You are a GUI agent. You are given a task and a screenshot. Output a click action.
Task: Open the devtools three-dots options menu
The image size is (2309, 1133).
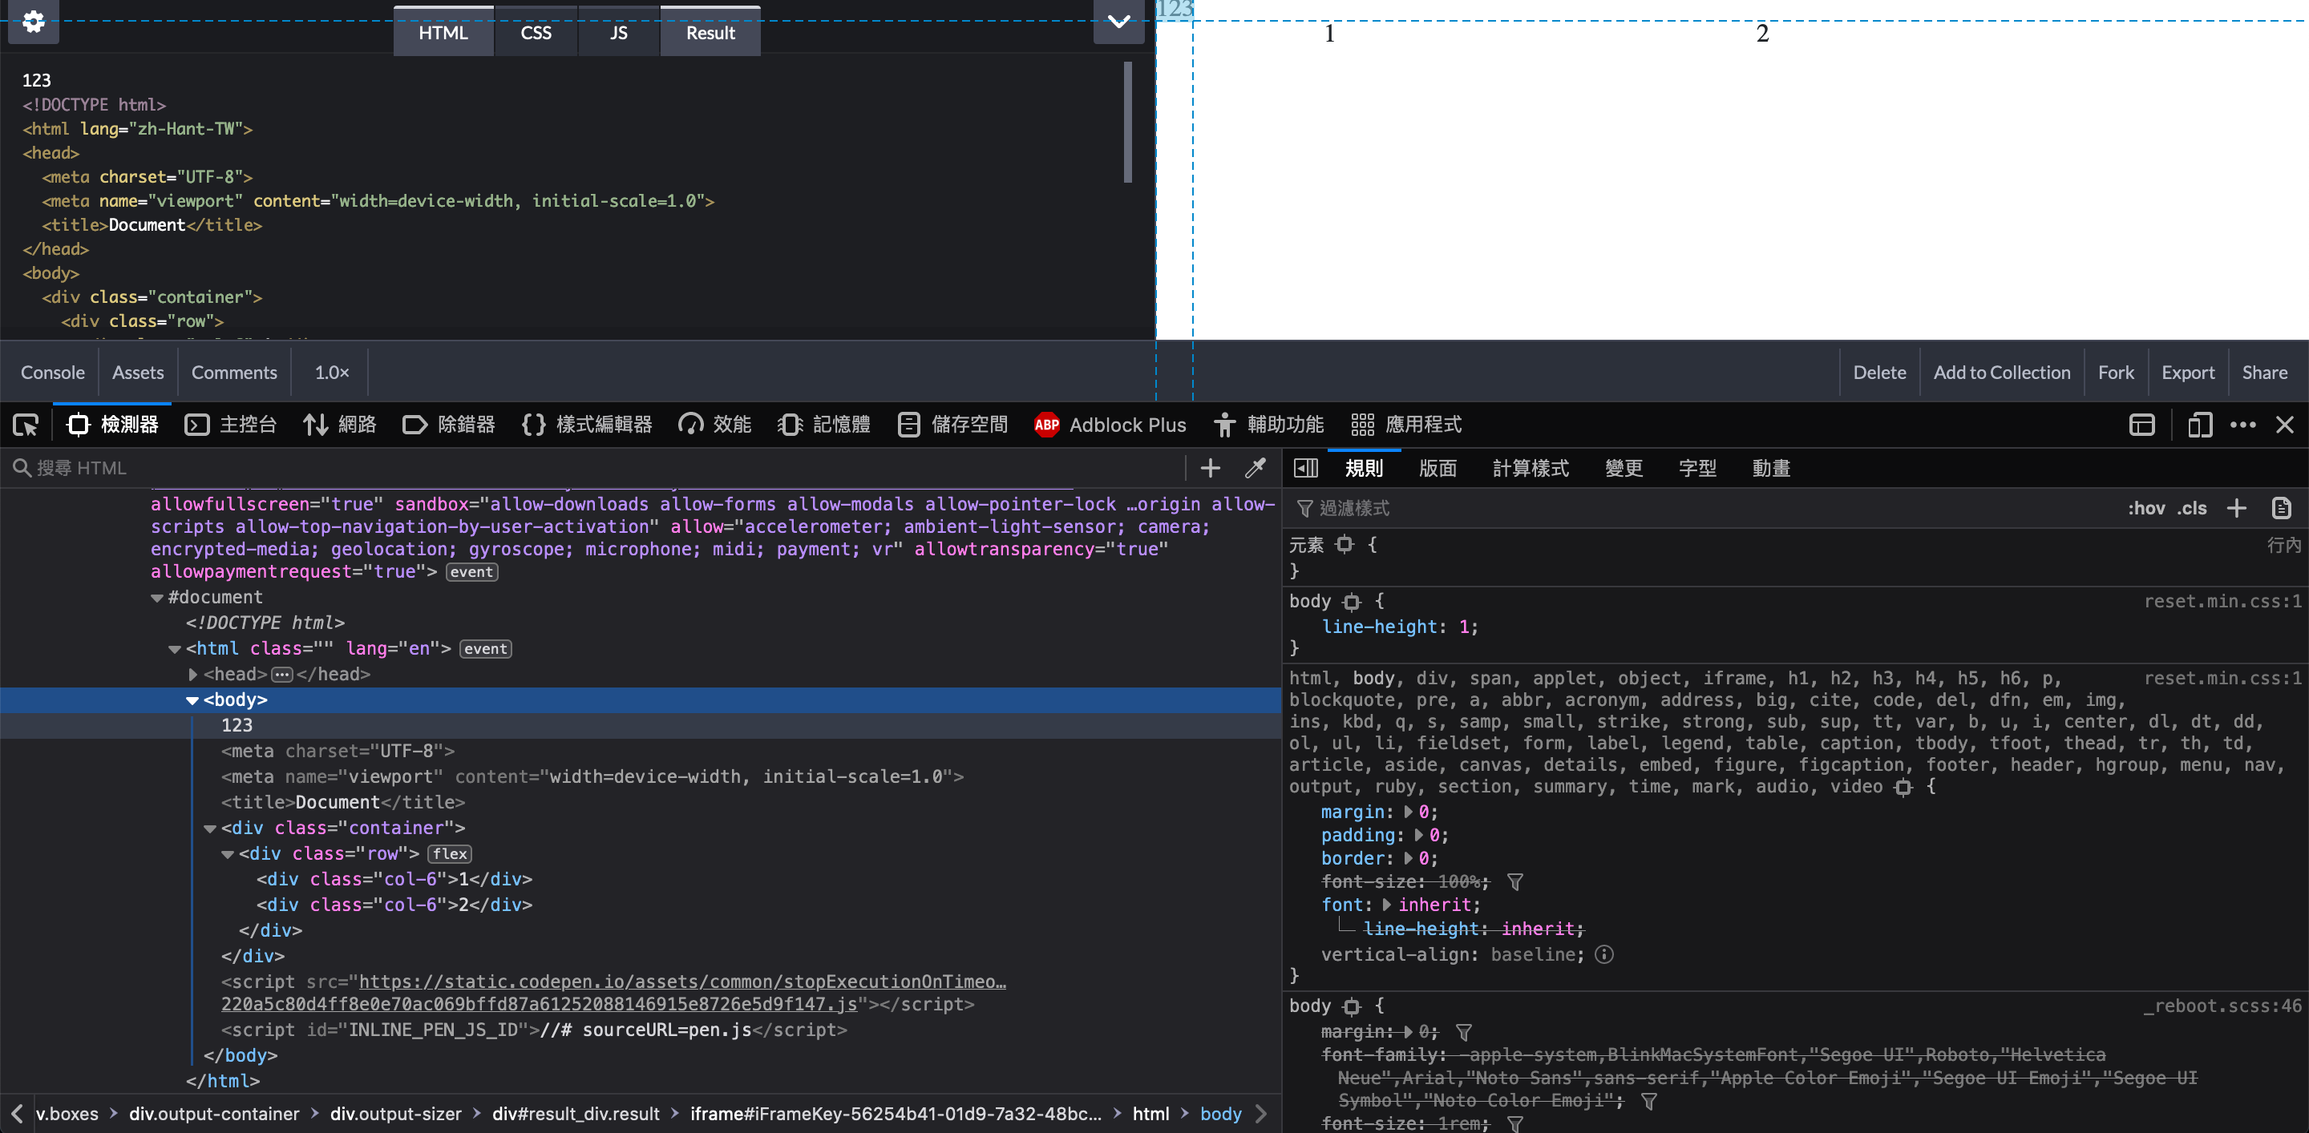(x=2242, y=425)
